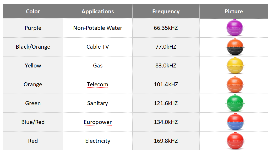Click the red electricity marker ball
The width and height of the screenshot is (272, 154).
pos(235,141)
